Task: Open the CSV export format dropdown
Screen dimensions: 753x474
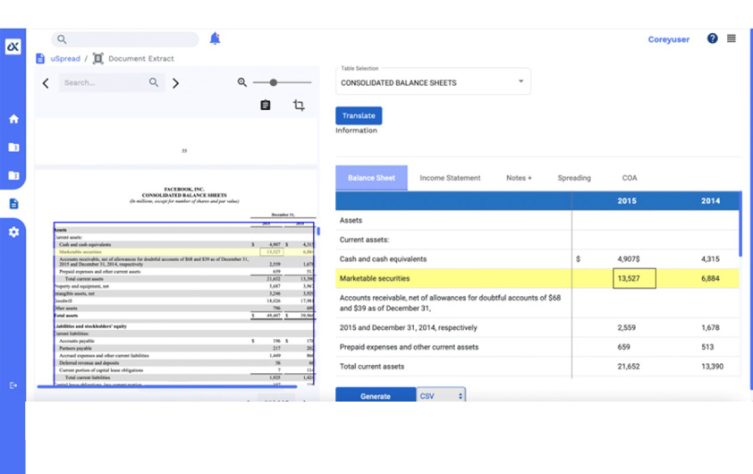Action: 441,395
